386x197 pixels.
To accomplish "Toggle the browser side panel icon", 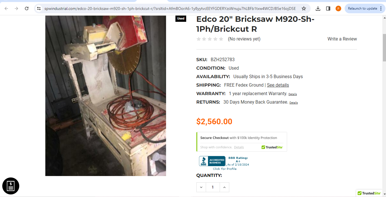I will [328, 8].
